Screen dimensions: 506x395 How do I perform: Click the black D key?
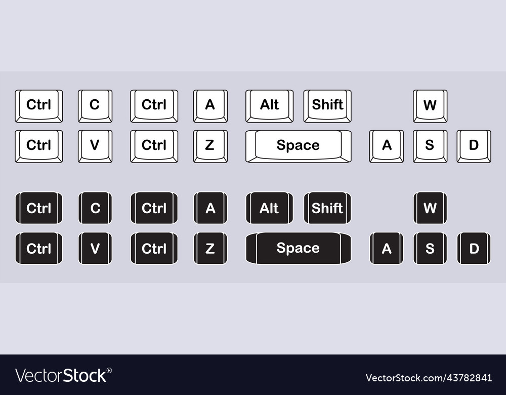(x=474, y=248)
